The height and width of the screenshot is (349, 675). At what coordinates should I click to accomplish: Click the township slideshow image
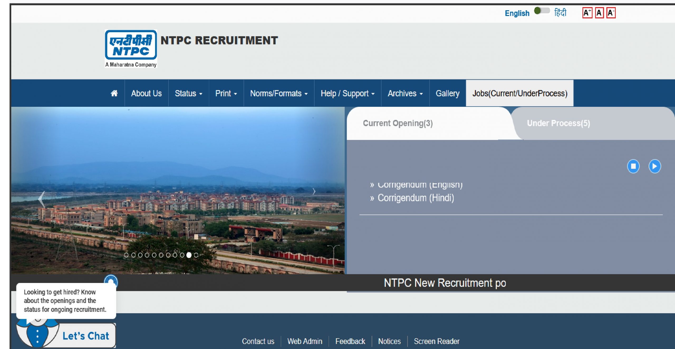tap(178, 190)
